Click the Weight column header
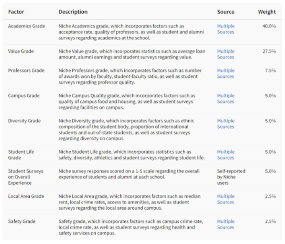285x244 pixels. pyautogui.click(x=267, y=12)
